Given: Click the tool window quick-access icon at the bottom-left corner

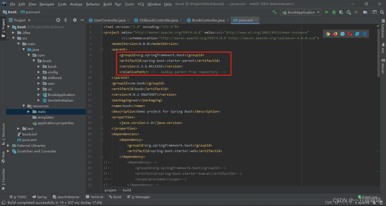Looking at the screenshot, I should pos(3,203).
